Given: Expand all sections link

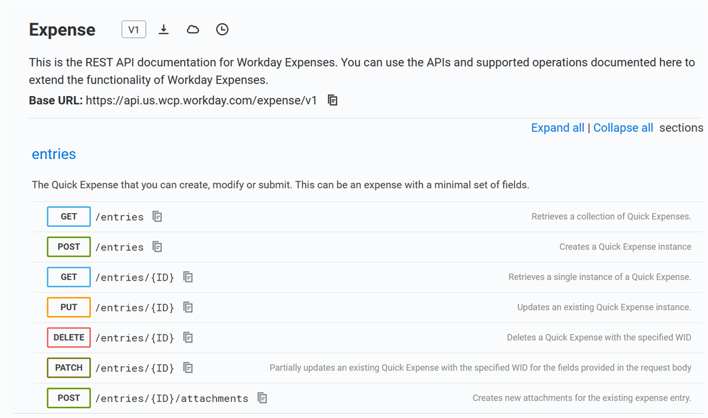Looking at the screenshot, I should [558, 128].
